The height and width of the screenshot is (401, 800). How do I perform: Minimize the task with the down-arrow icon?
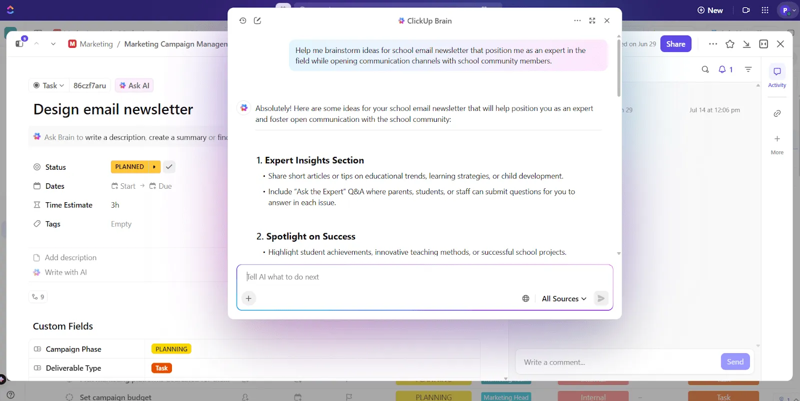pos(746,44)
